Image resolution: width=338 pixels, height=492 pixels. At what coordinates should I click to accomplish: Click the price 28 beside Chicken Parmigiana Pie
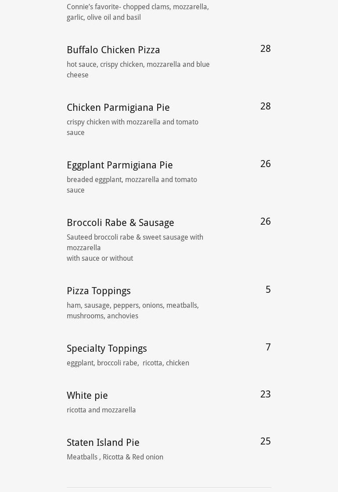265,106
